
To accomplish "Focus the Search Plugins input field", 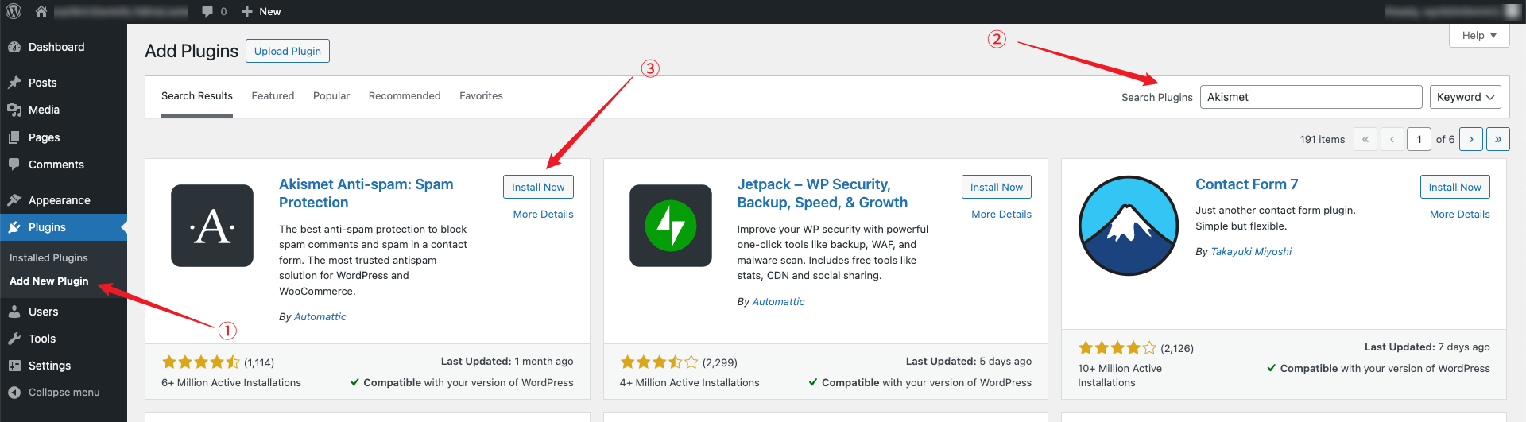I will click(x=1311, y=97).
